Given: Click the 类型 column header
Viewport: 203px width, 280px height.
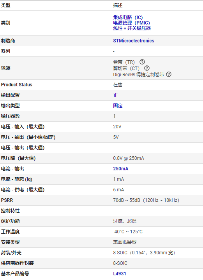Looking at the screenshot, I should pos(6,5).
